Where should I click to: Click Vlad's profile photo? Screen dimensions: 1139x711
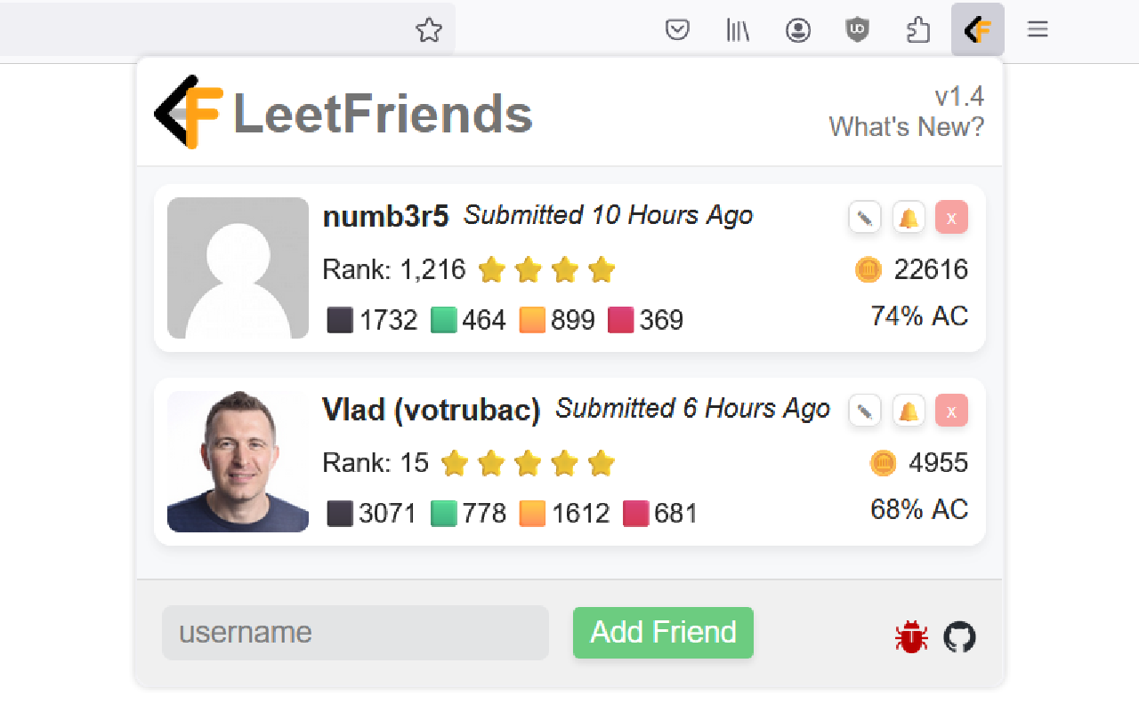pos(238,460)
